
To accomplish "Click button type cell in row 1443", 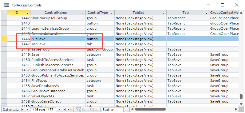I will (x=100, y=23).
